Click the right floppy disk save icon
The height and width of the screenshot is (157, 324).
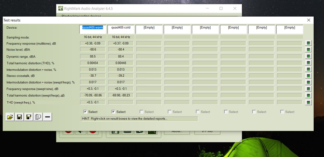(28, 117)
